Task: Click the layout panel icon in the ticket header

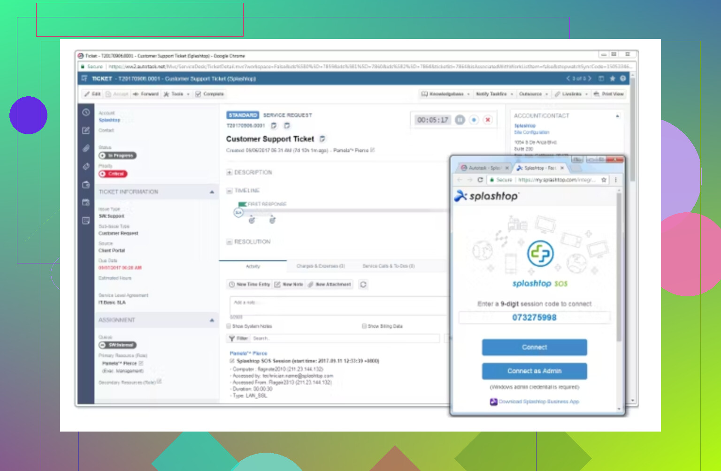Action: pyautogui.click(x=601, y=78)
